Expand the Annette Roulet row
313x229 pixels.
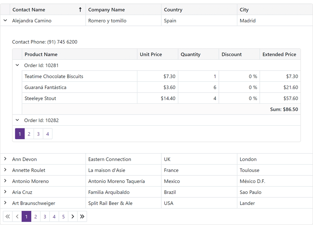5,170
